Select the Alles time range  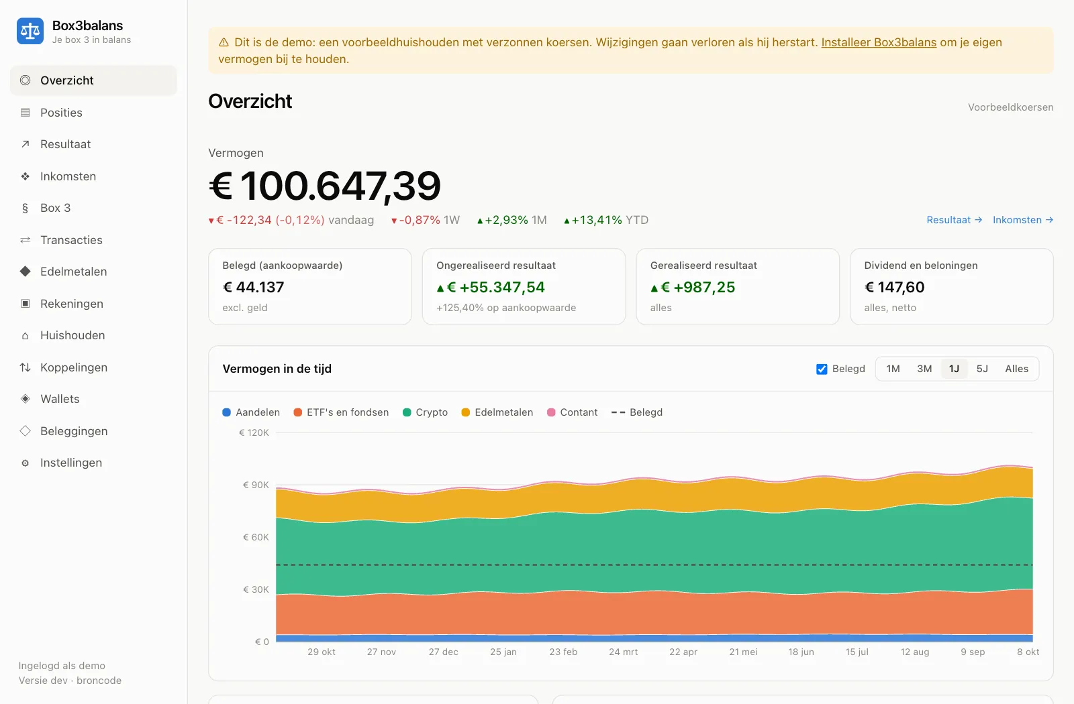click(1016, 369)
